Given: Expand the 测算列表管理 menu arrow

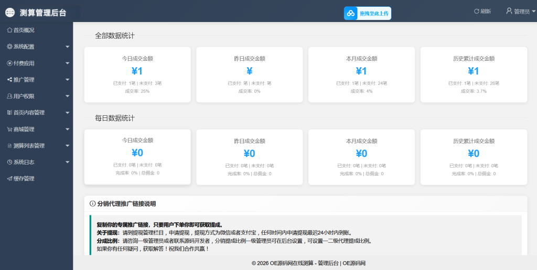Looking at the screenshot, I should click(68, 146).
